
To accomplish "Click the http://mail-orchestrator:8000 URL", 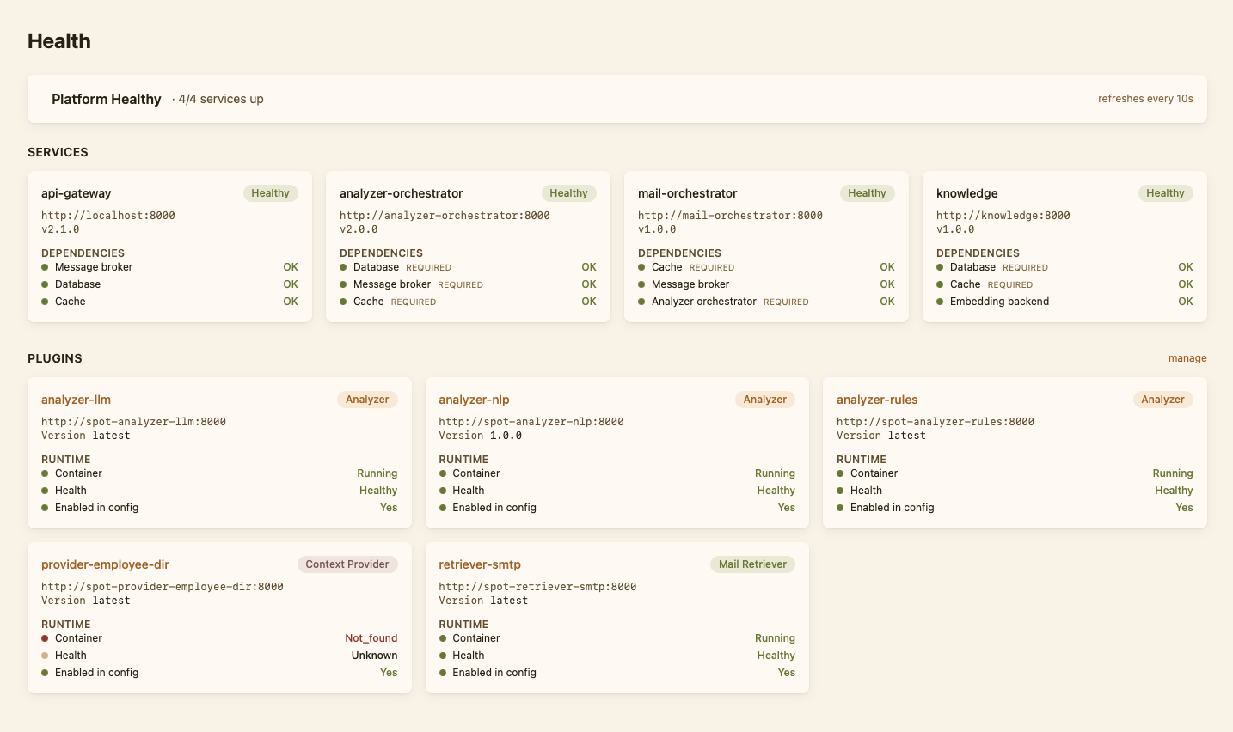I will coord(730,216).
